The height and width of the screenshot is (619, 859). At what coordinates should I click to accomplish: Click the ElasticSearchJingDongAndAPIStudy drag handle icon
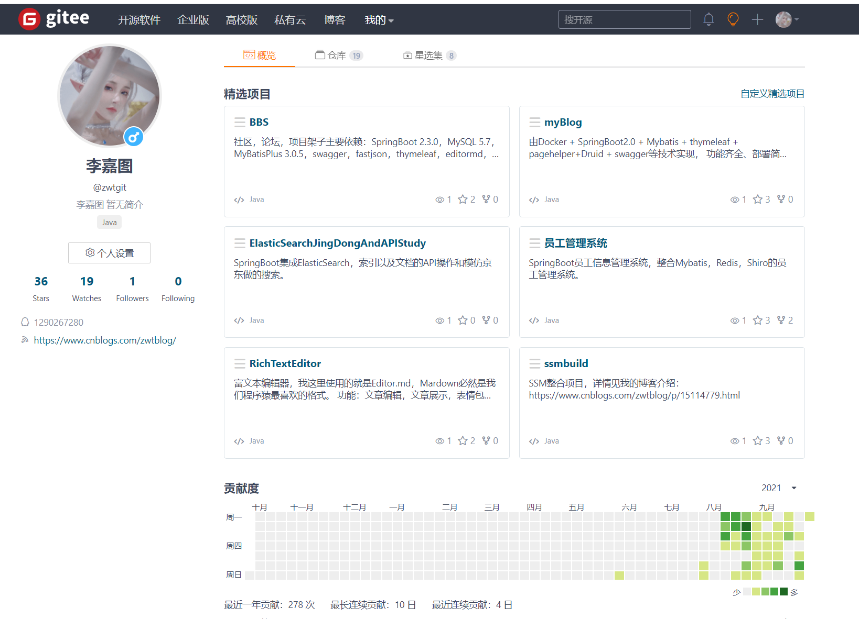240,243
